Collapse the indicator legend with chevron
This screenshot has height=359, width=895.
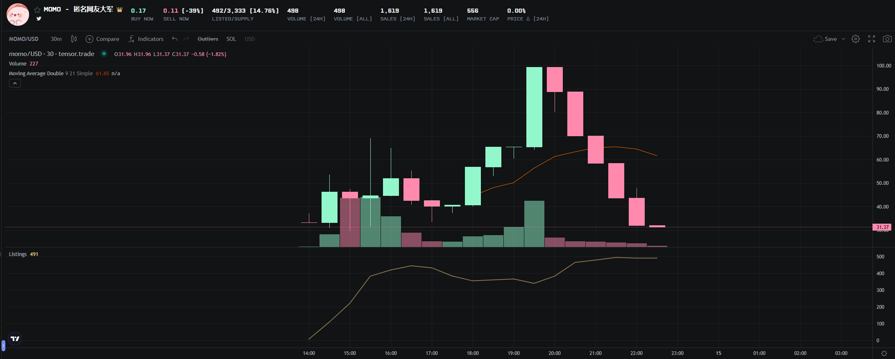(15, 83)
